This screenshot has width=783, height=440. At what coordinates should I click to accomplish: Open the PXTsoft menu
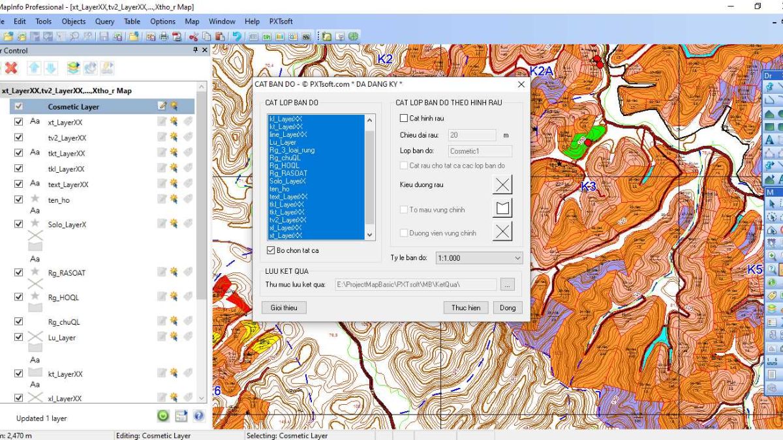coord(281,22)
